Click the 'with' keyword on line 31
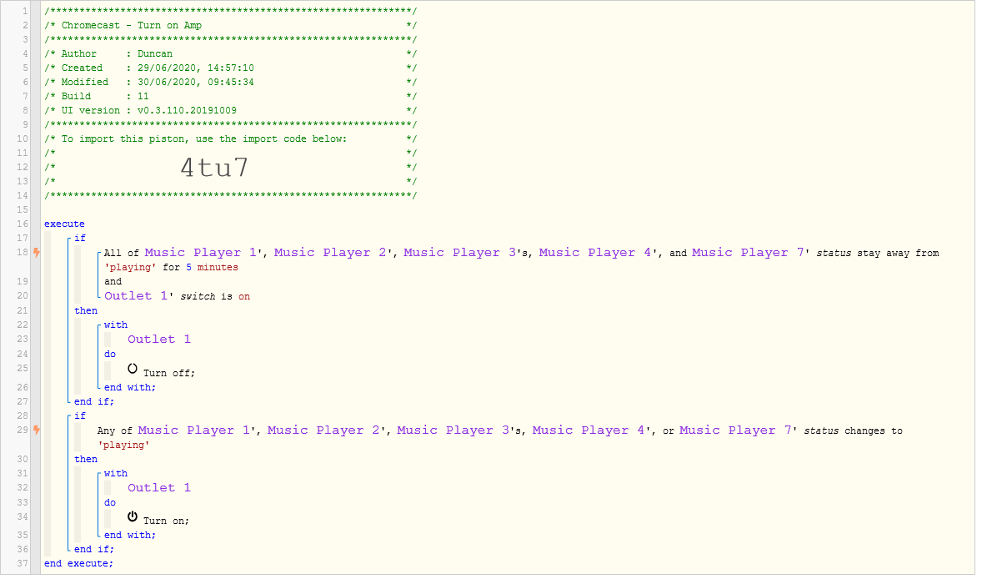The width and height of the screenshot is (982, 579). 115,473
